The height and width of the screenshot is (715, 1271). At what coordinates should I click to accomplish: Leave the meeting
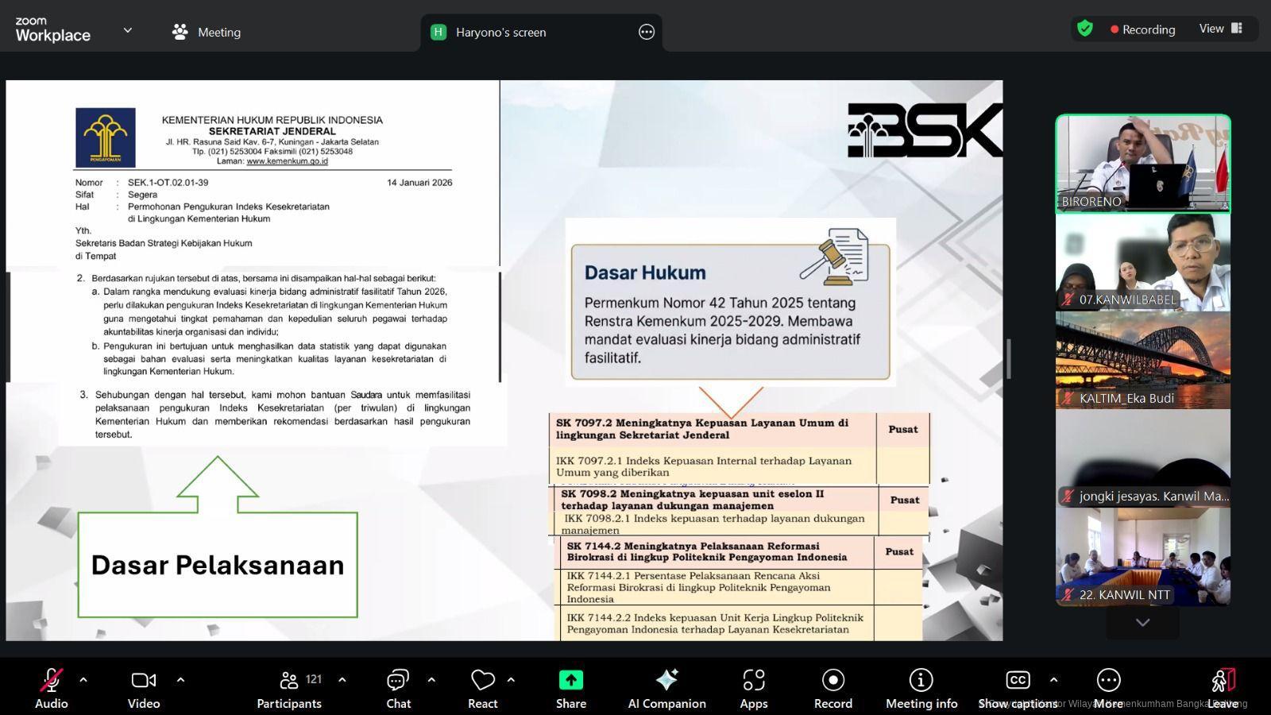pos(1223,688)
